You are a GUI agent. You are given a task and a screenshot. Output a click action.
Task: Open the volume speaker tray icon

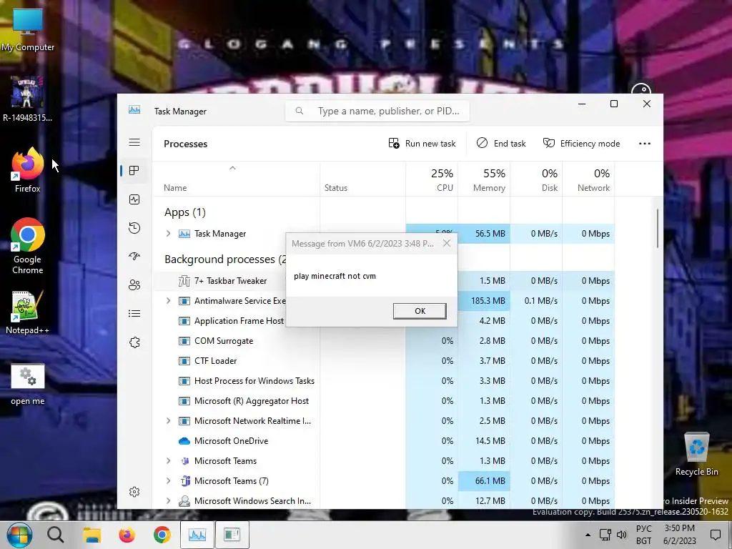pos(622,535)
